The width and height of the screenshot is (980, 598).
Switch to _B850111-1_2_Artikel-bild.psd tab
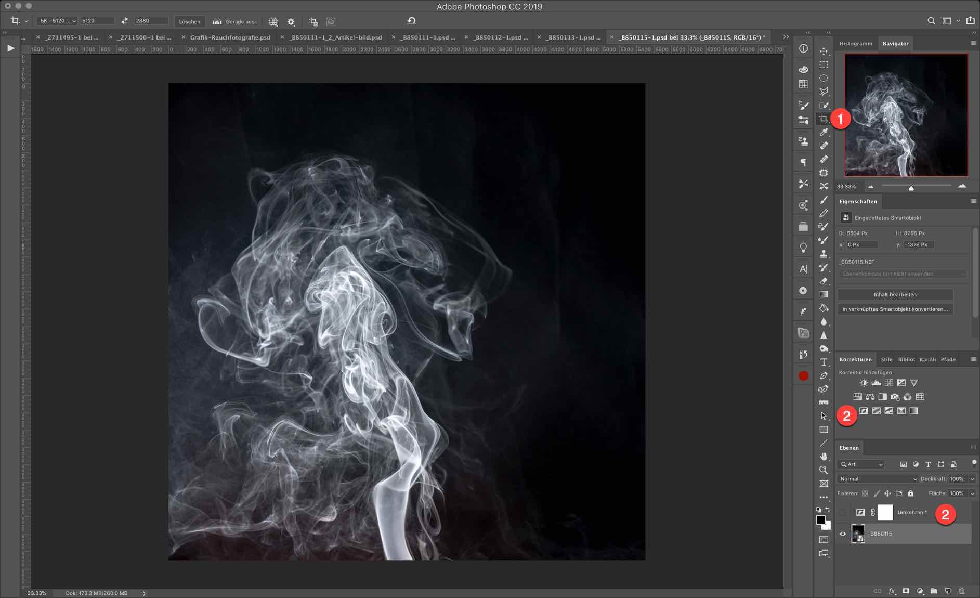(x=335, y=37)
